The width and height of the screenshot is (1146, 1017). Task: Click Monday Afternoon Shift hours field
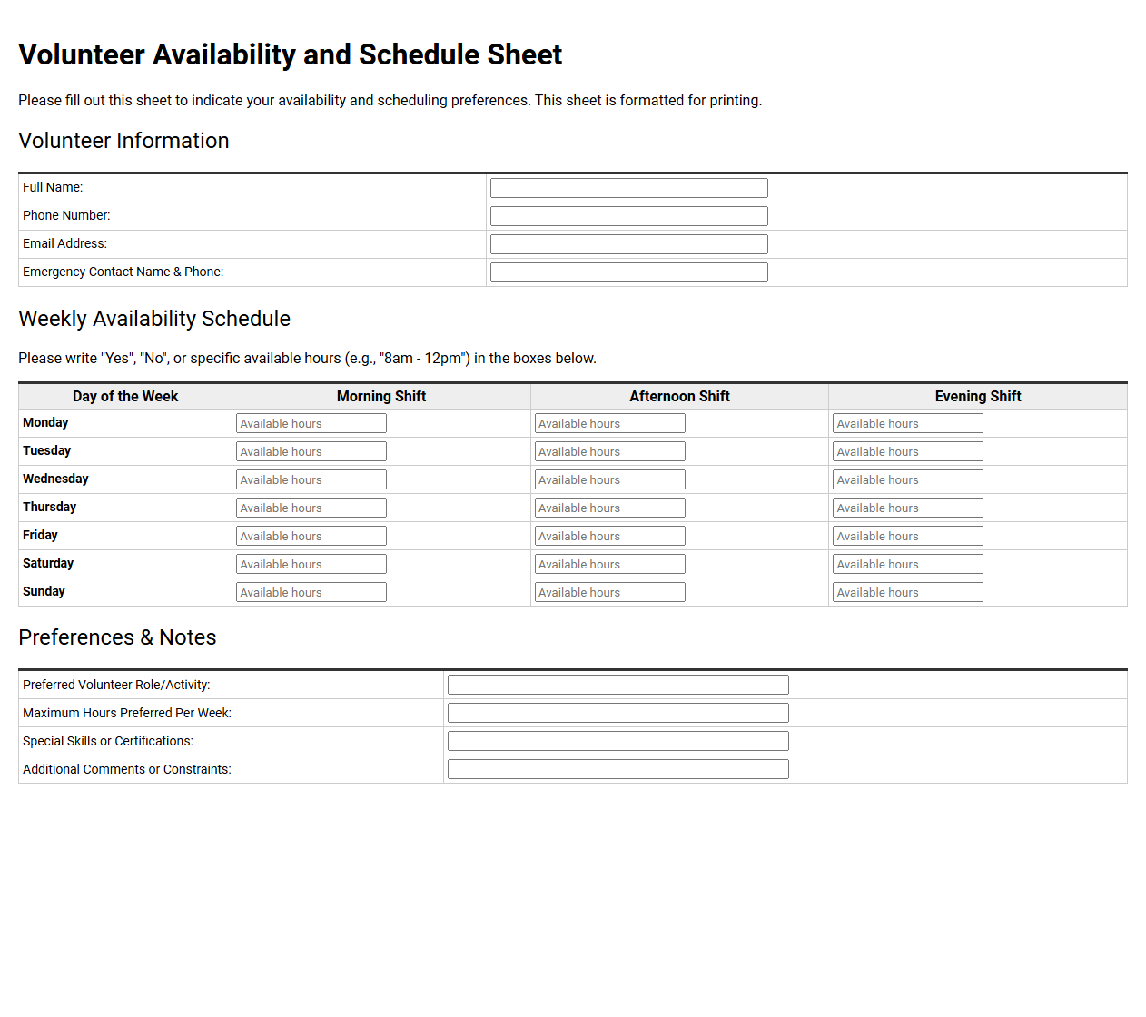coord(609,423)
